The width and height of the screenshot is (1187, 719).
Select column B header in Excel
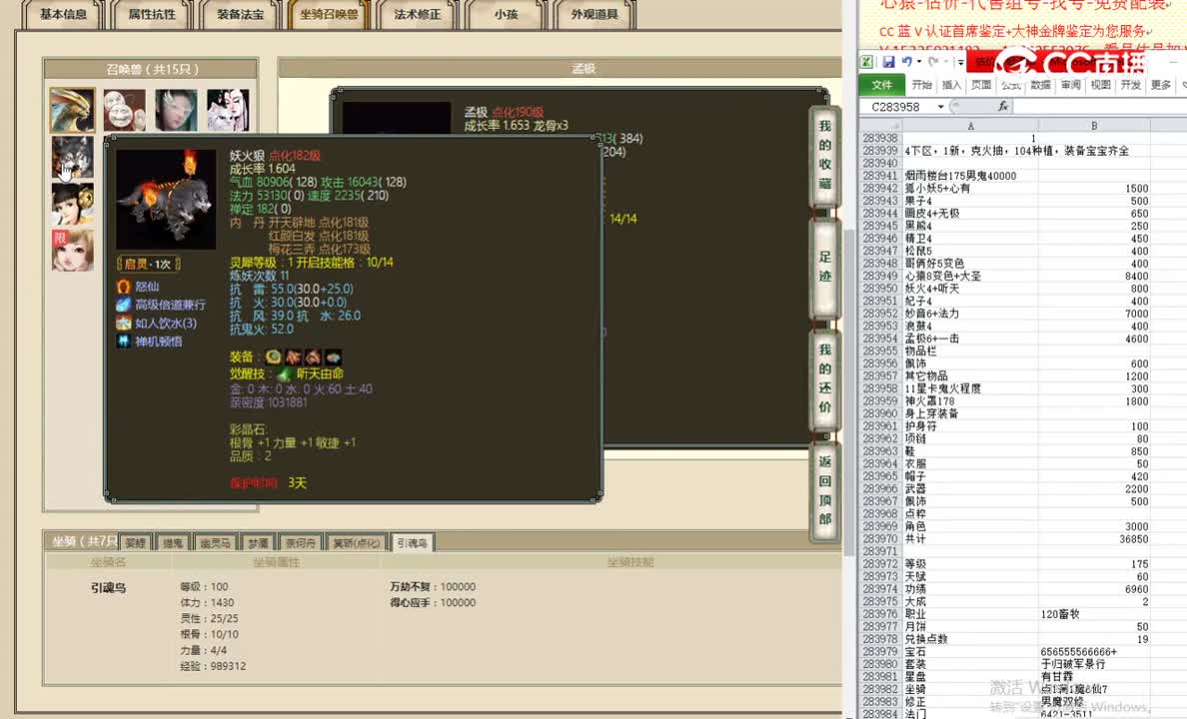click(1094, 126)
